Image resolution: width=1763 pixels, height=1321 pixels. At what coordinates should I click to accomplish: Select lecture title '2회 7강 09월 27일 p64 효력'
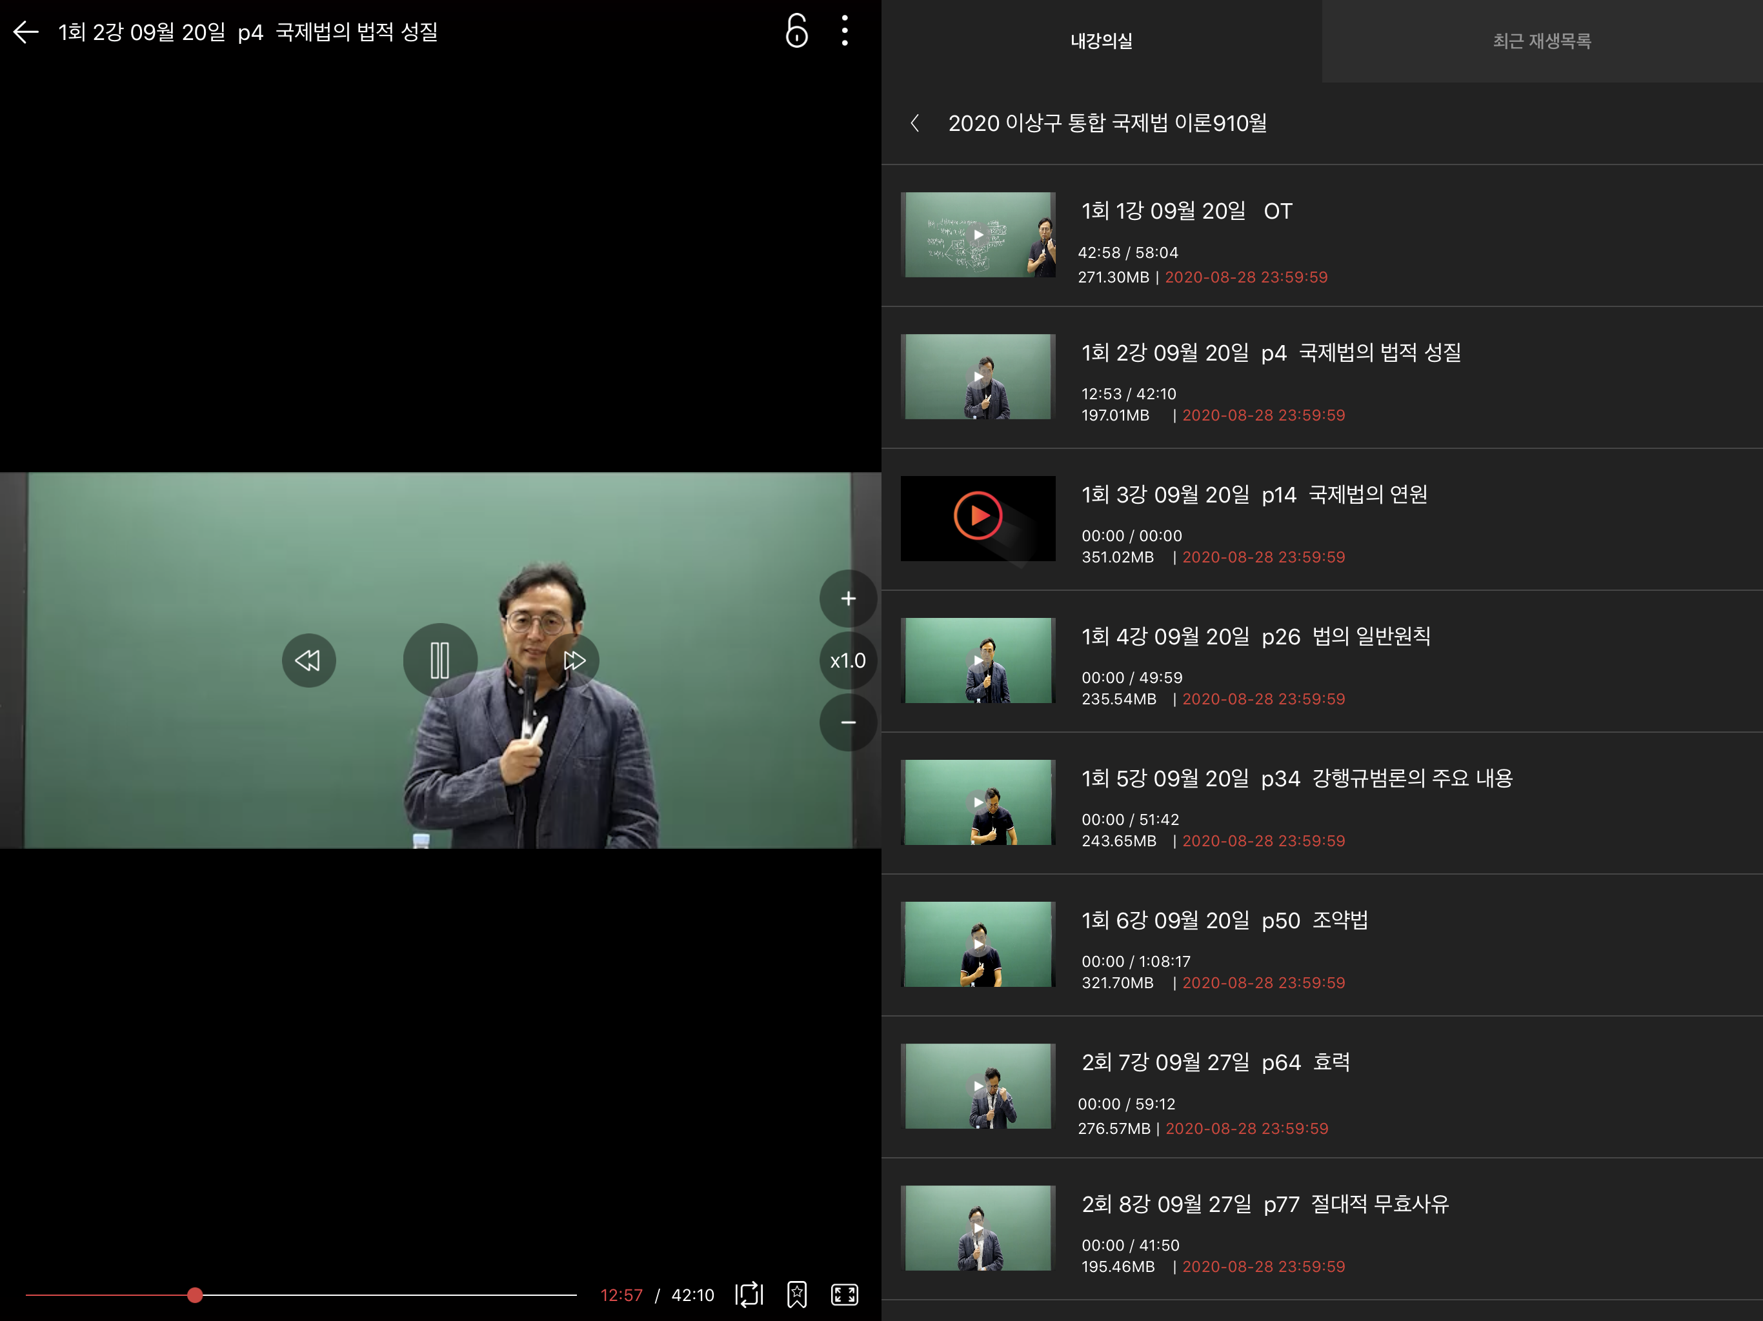[1215, 1062]
